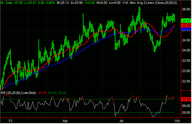This screenshot has height=124, width=192.
Task: Click the Hi=0.00 high value
Action: coord(102,3)
